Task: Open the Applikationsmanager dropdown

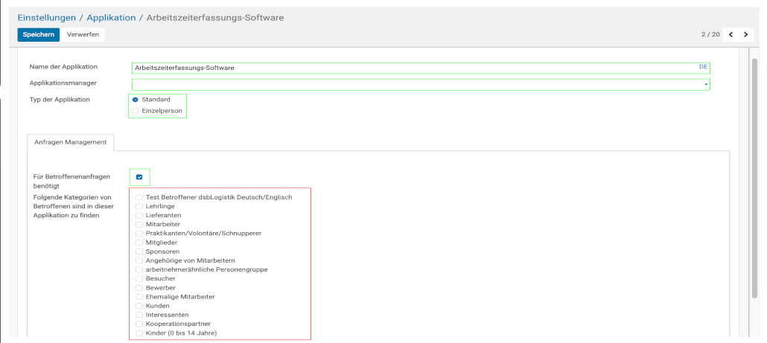Action: coord(705,84)
